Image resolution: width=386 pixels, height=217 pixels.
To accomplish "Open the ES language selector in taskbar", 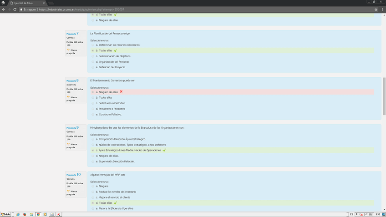I will click(351, 214).
